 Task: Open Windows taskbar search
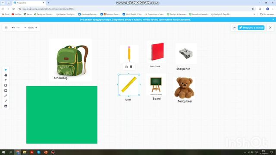10,152
